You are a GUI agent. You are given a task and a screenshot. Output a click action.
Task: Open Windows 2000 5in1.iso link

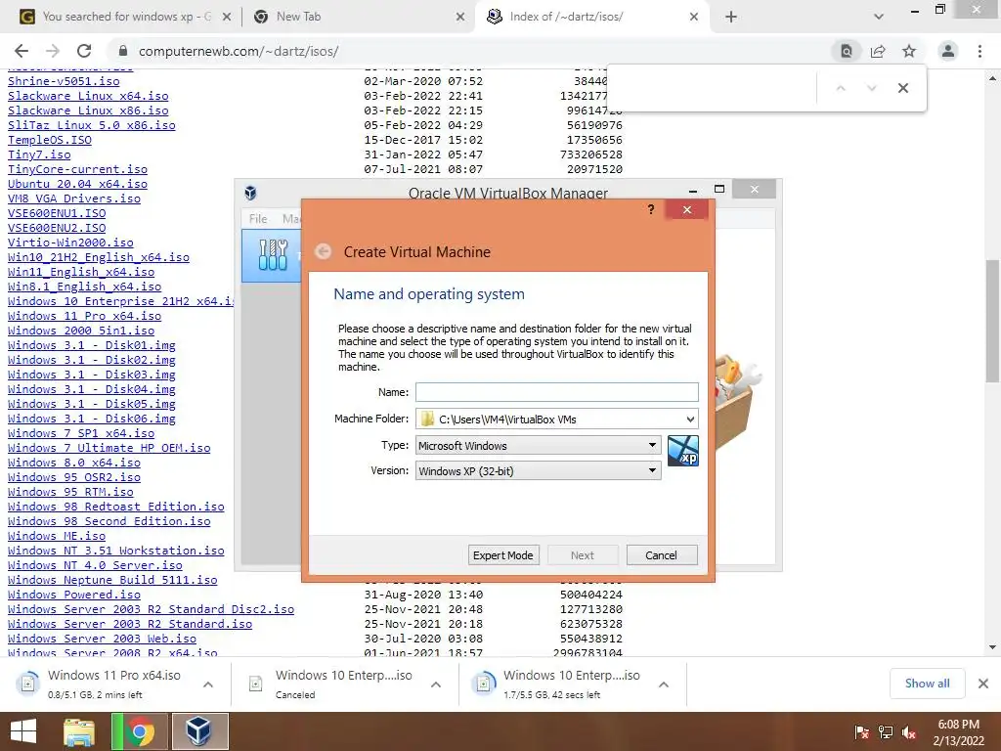pyautogui.click(x=80, y=331)
